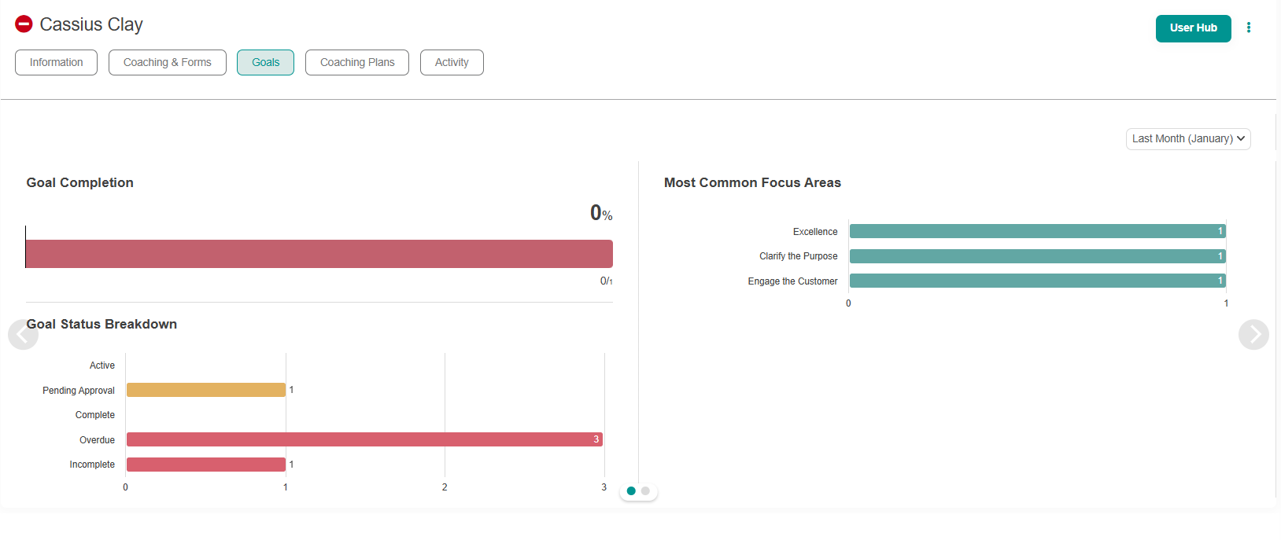
Task: Open the Coaching & Forms tab
Action: click(167, 63)
